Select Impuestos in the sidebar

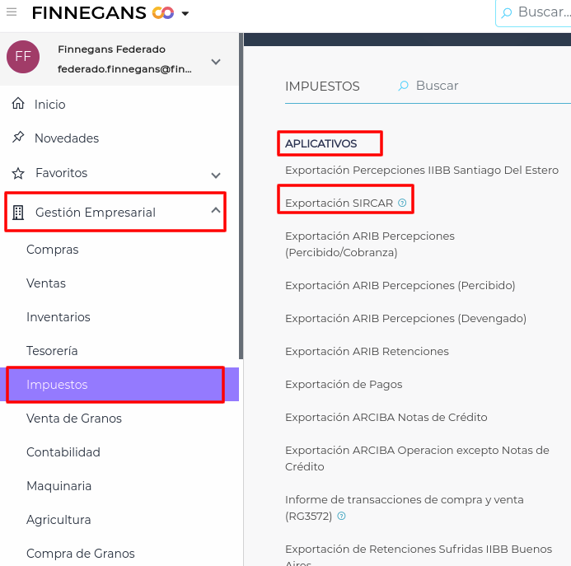(x=57, y=385)
